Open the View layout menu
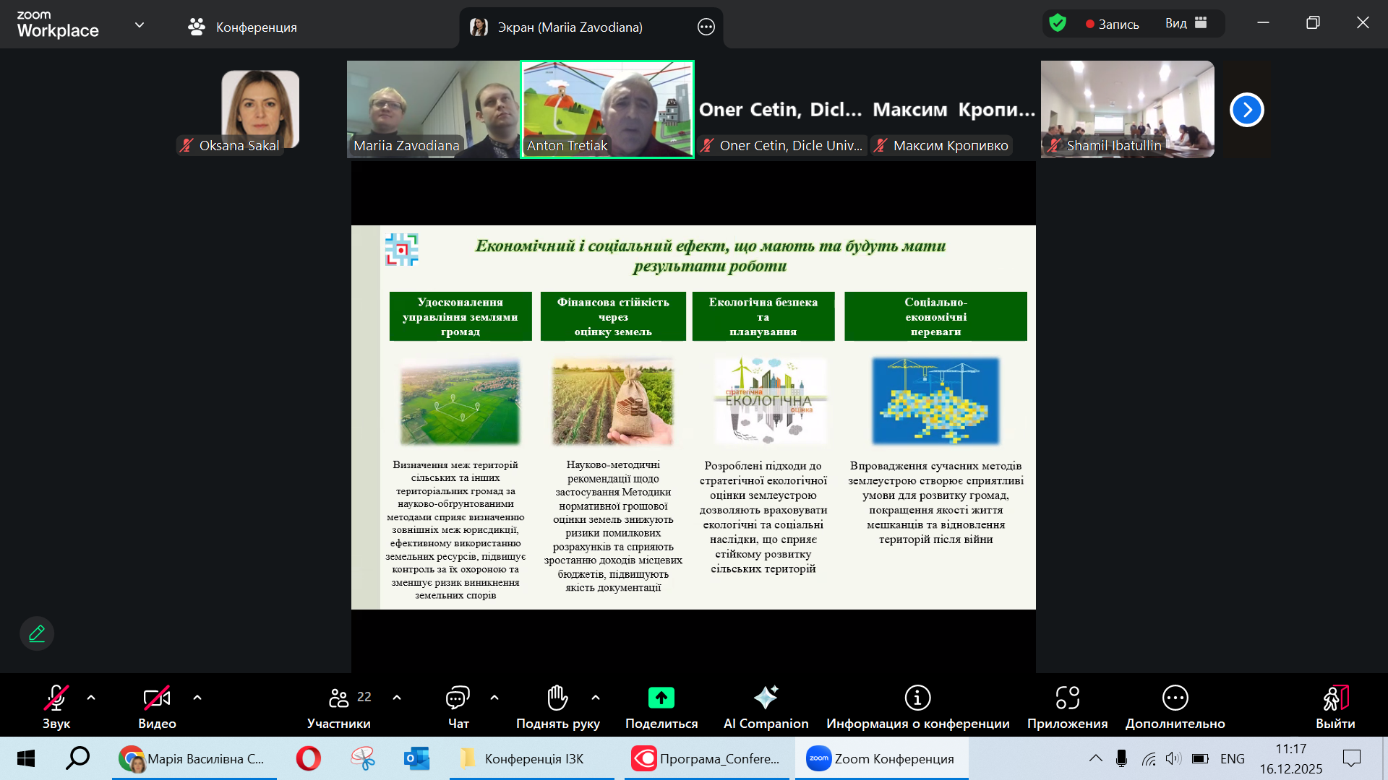 1186,23
